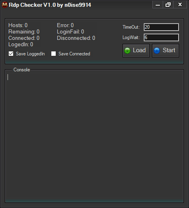Click the 'Error: 0' counter text
The height and width of the screenshot is (208, 189).
(65, 25)
